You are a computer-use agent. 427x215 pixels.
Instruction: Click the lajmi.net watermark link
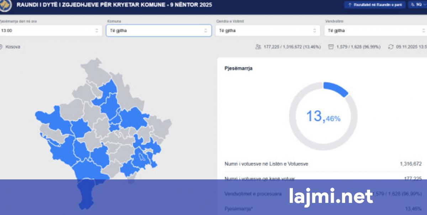[331, 196]
